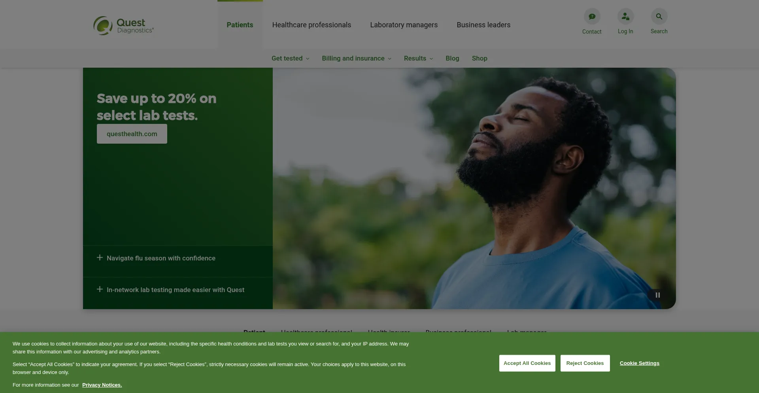Viewport: 759px width, 393px height.
Task: Pause the hero carousel slideshow
Action: 658,295
